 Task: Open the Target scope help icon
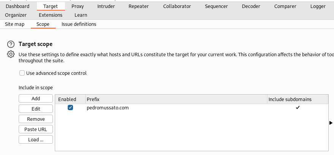pyautogui.click(x=11, y=44)
